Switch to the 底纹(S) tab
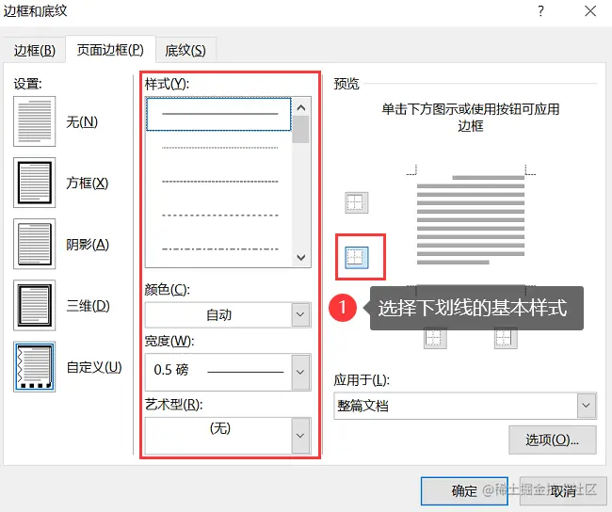Viewport: 612px width, 512px height. (x=185, y=50)
